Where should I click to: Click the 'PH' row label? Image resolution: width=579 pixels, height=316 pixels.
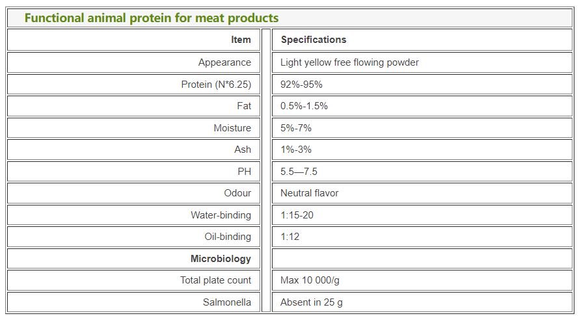tap(244, 172)
